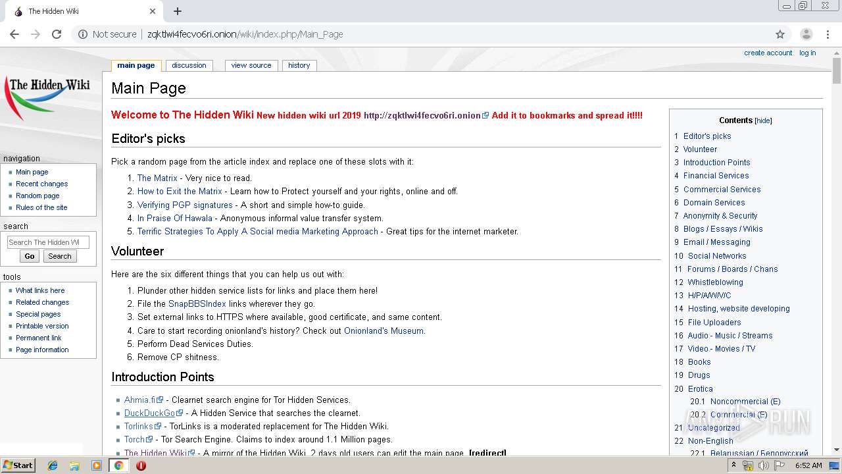Screen dimensions: 842x474
Task: Open What links here tool
Action: (x=40, y=290)
